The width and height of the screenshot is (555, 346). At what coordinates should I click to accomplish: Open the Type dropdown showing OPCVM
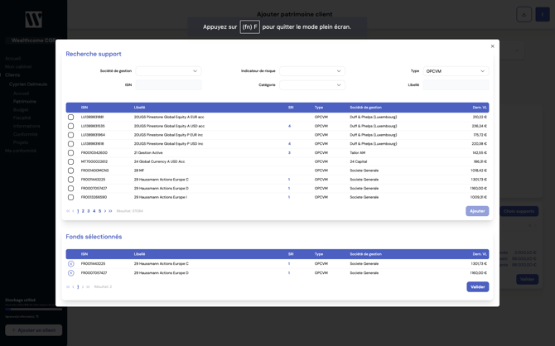(x=456, y=71)
